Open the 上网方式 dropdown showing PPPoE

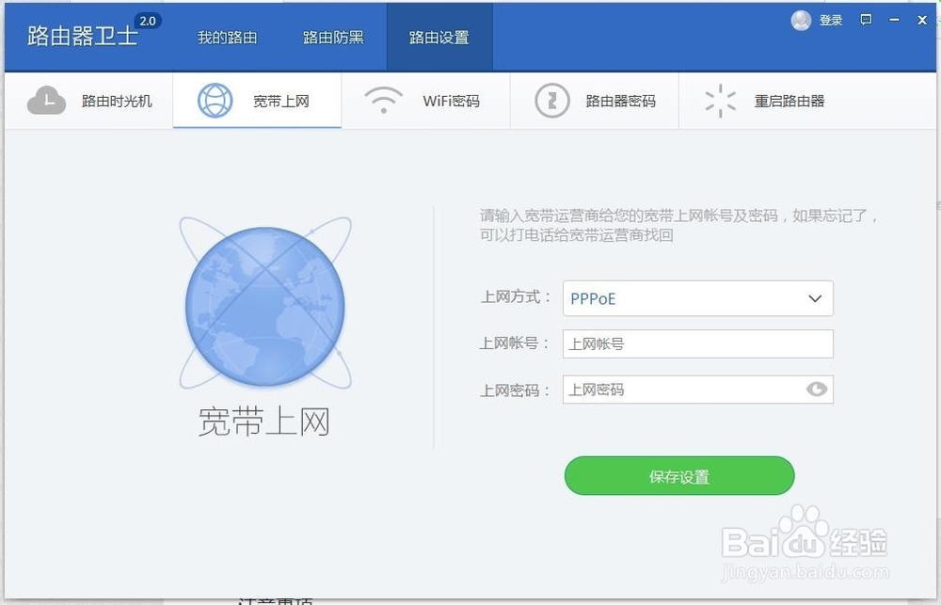point(697,298)
